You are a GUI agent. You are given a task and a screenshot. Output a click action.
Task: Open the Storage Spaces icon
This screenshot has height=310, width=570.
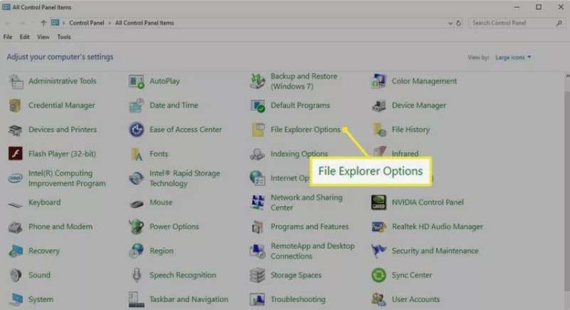[258, 275]
